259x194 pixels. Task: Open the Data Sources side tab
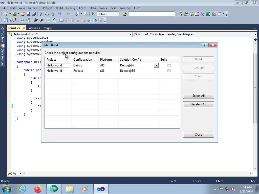coord(2,55)
